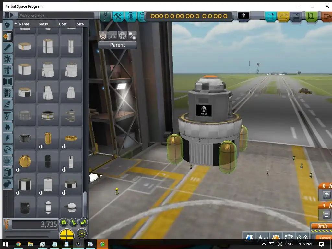Viewport: 332px width, 249px height.
Task: Exit the Vehicle Assembly Building
Action: 327,16
